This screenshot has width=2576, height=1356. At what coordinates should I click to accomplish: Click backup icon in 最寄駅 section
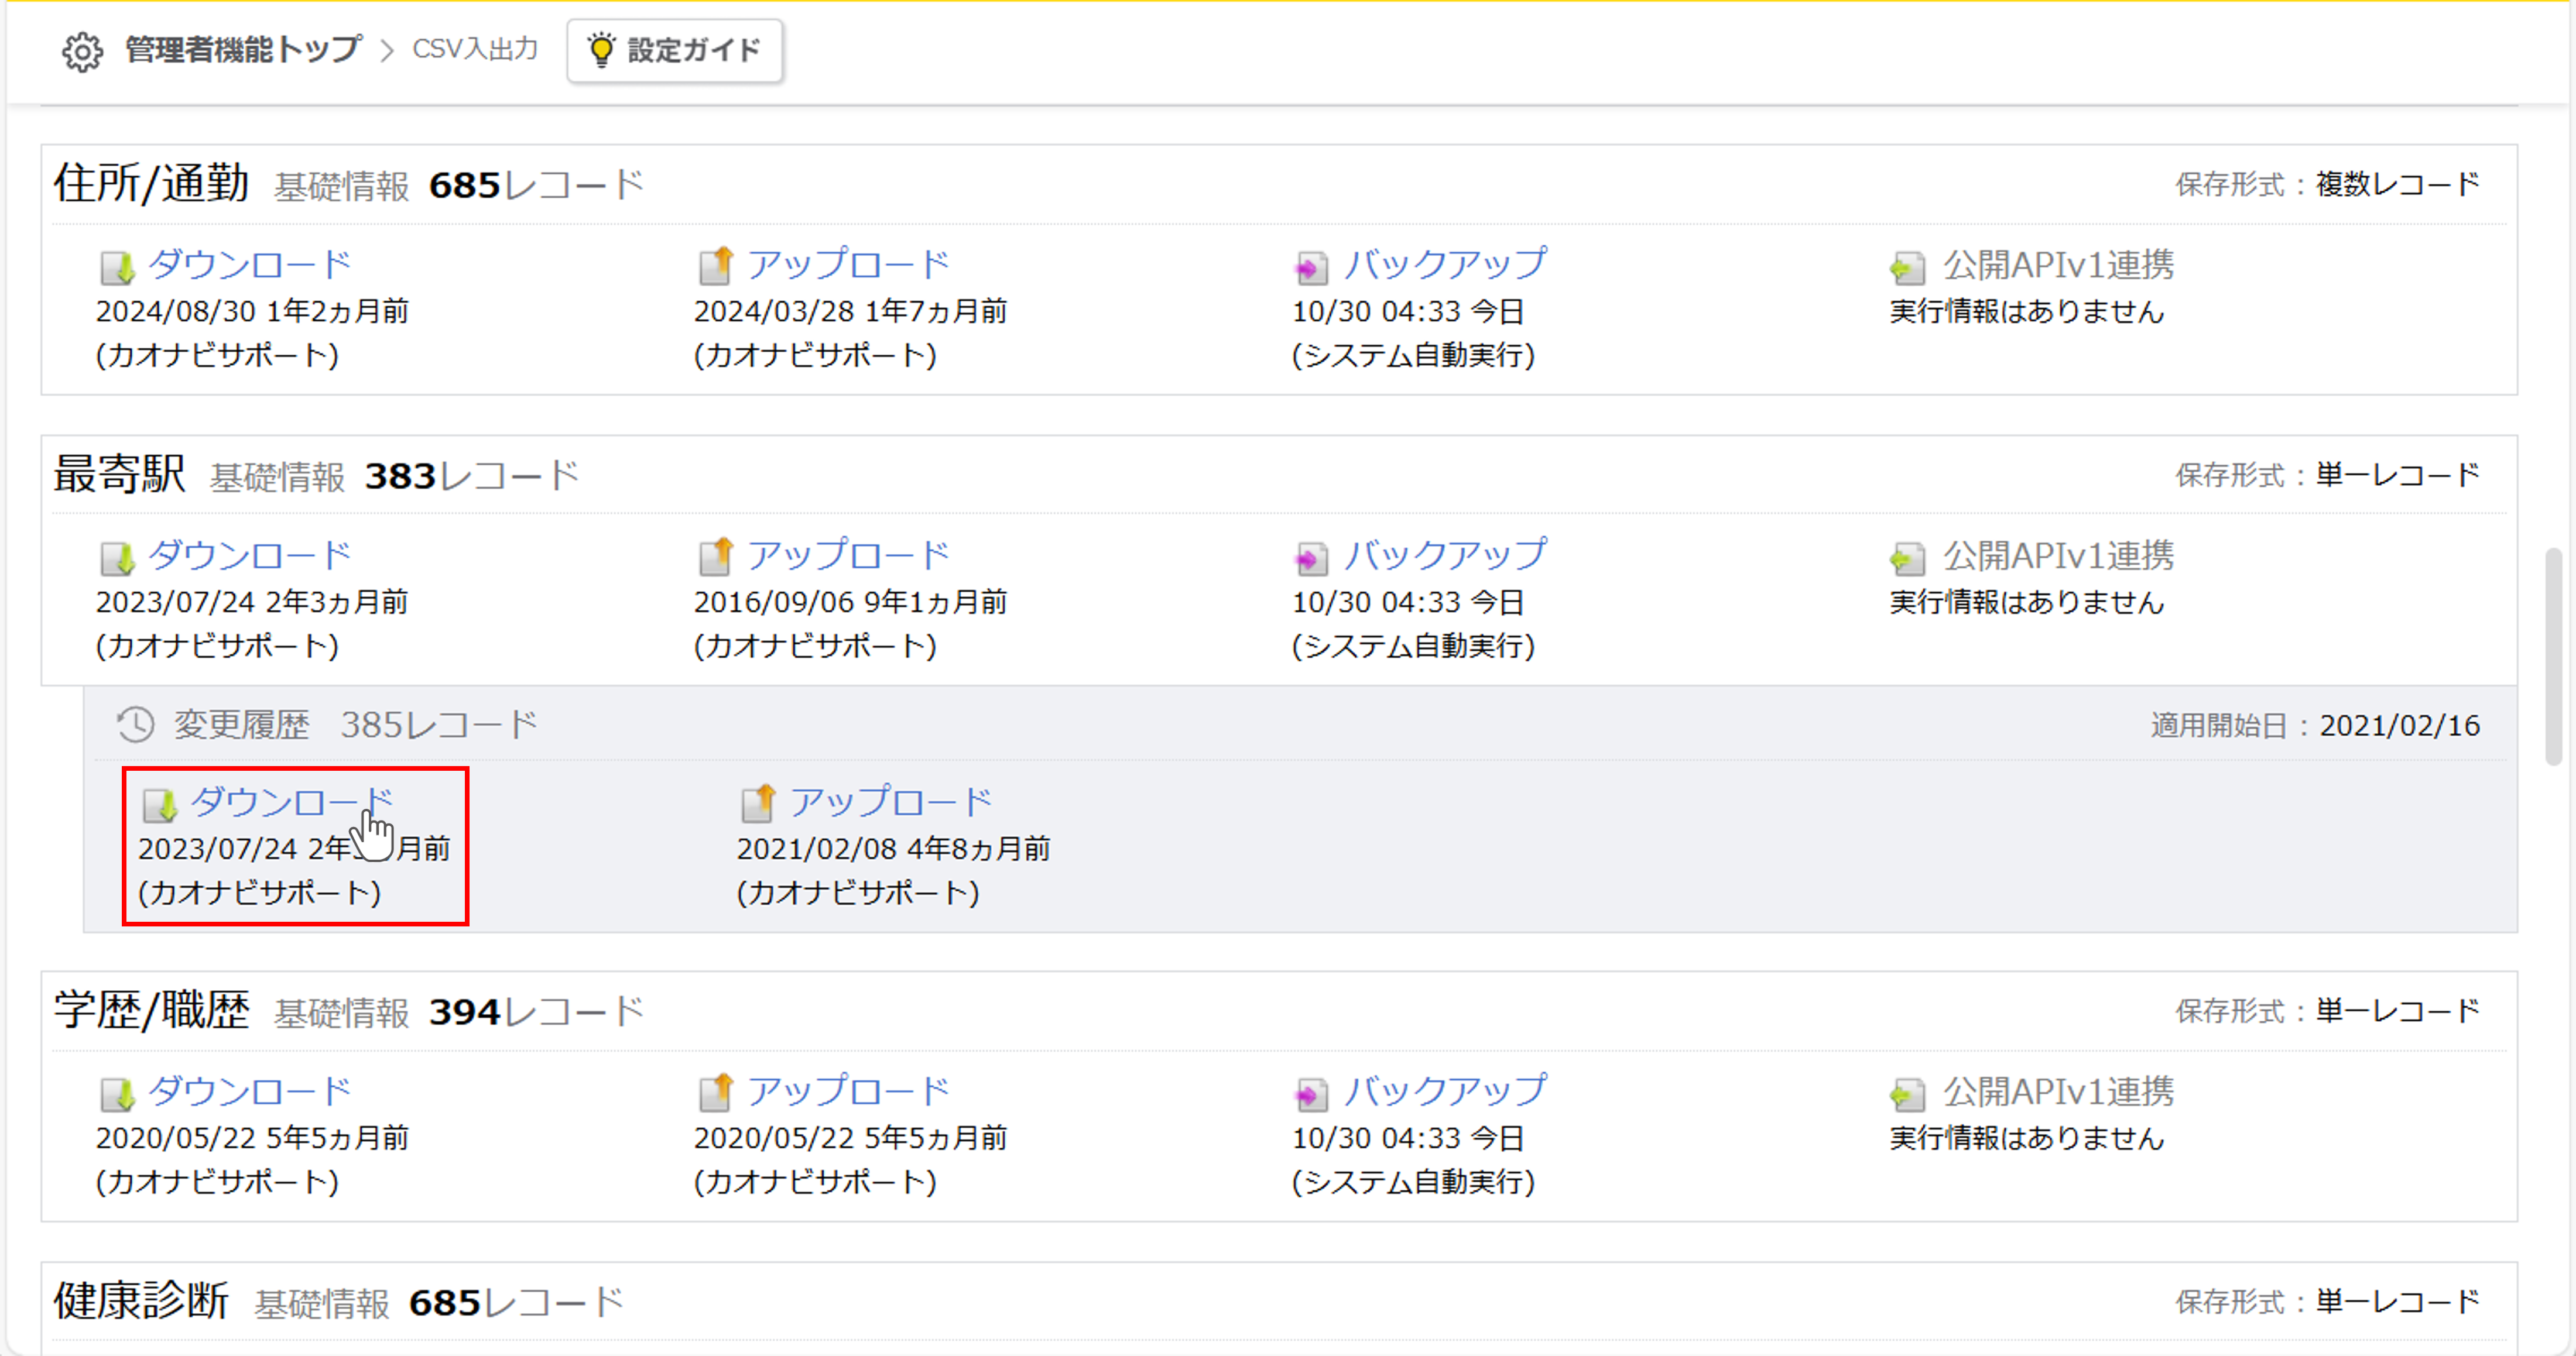pos(1311,558)
